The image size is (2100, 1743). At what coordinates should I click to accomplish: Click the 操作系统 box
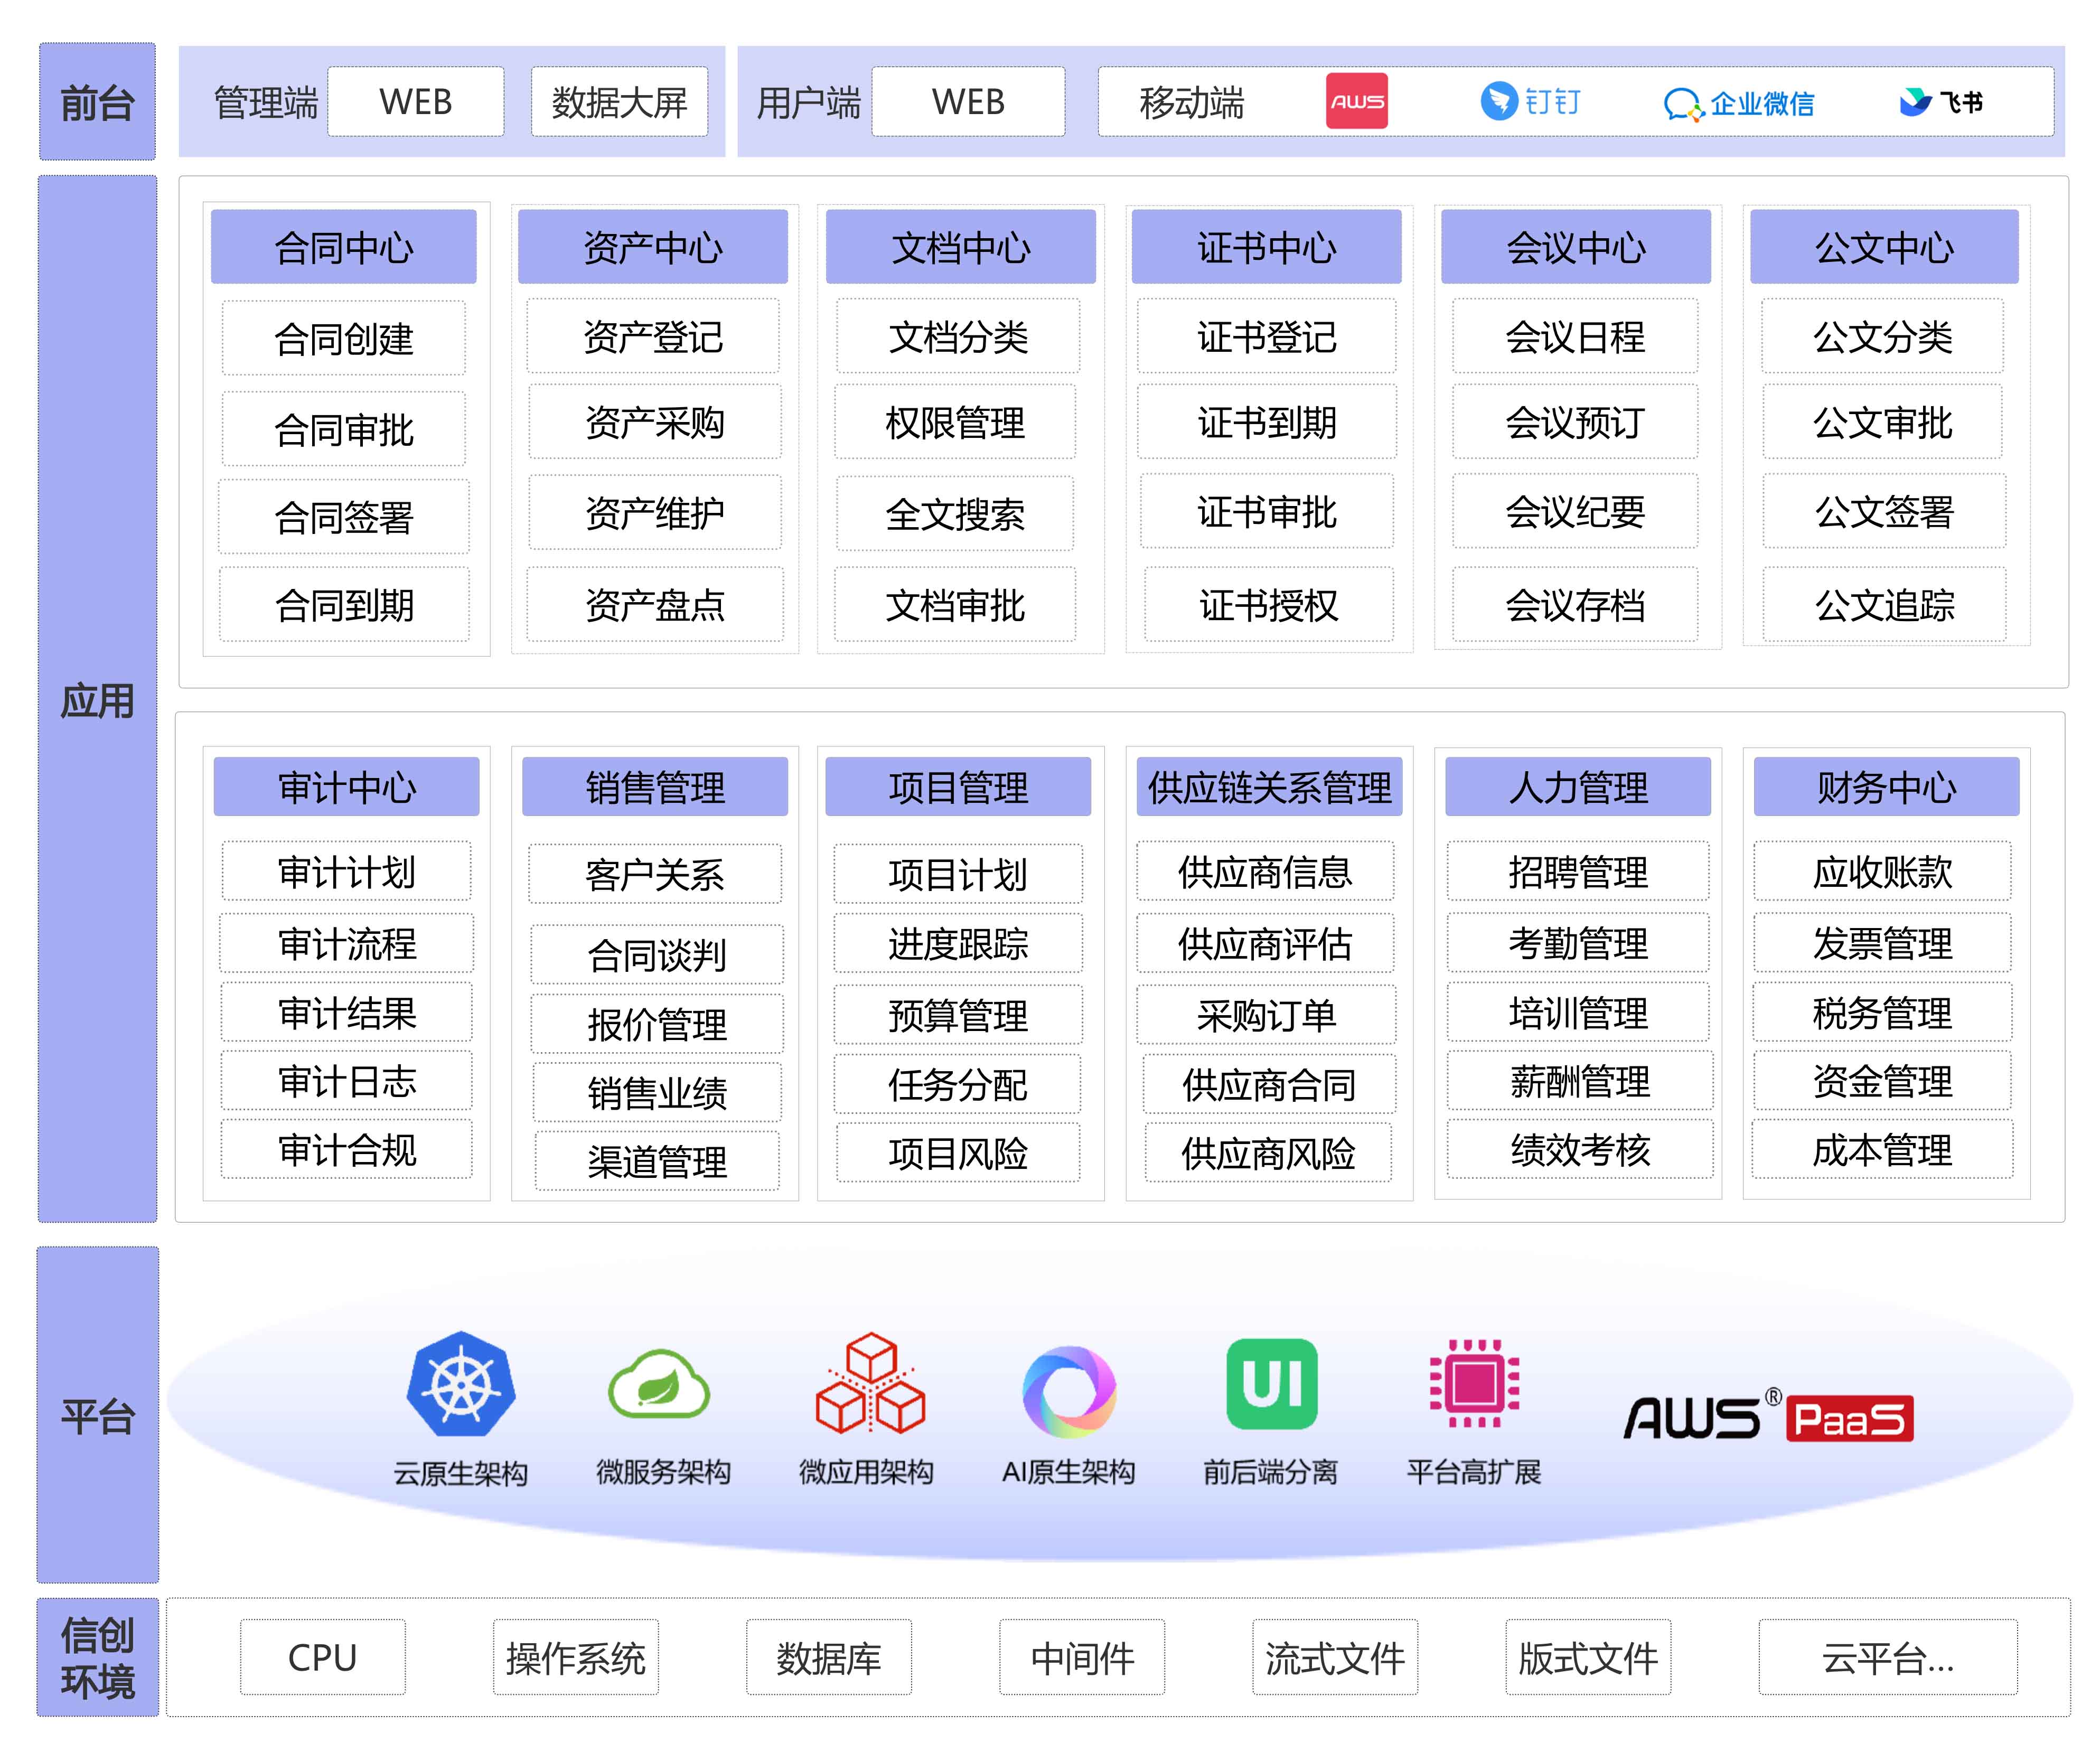(575, 1657)
